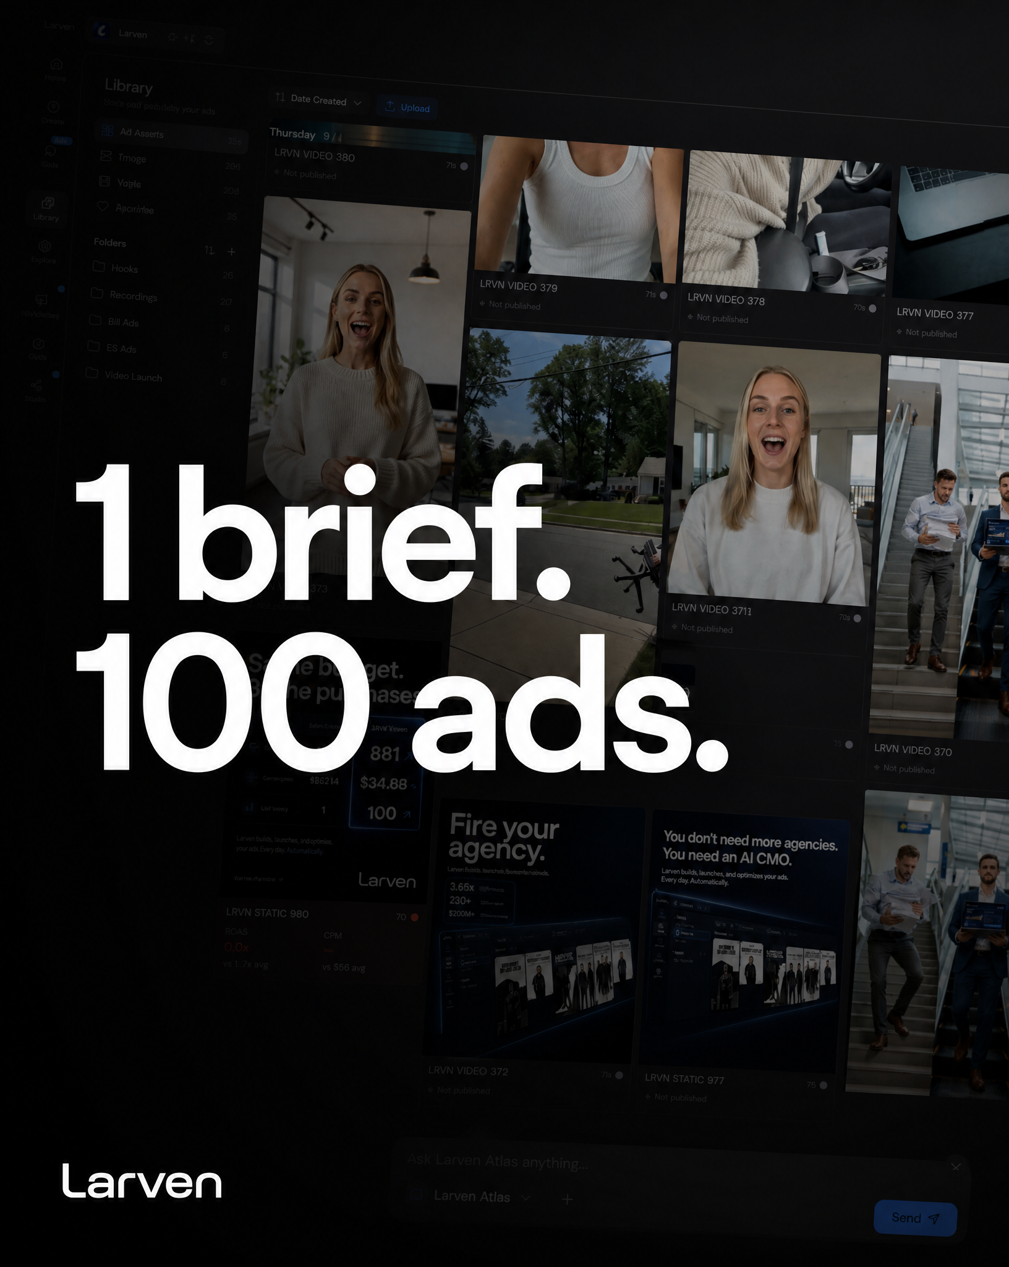Open the cream sweater car video thumbnail

(x=786, y=224)
